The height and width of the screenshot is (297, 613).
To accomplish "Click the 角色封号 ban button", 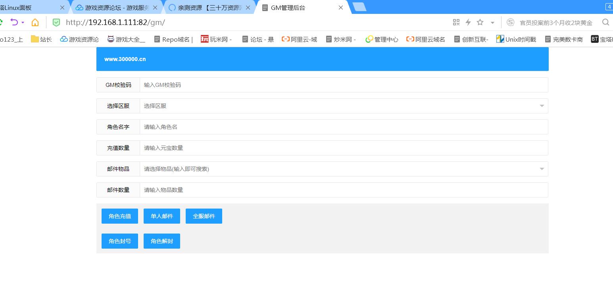I will pyautogui.click(x=120, y=241).
